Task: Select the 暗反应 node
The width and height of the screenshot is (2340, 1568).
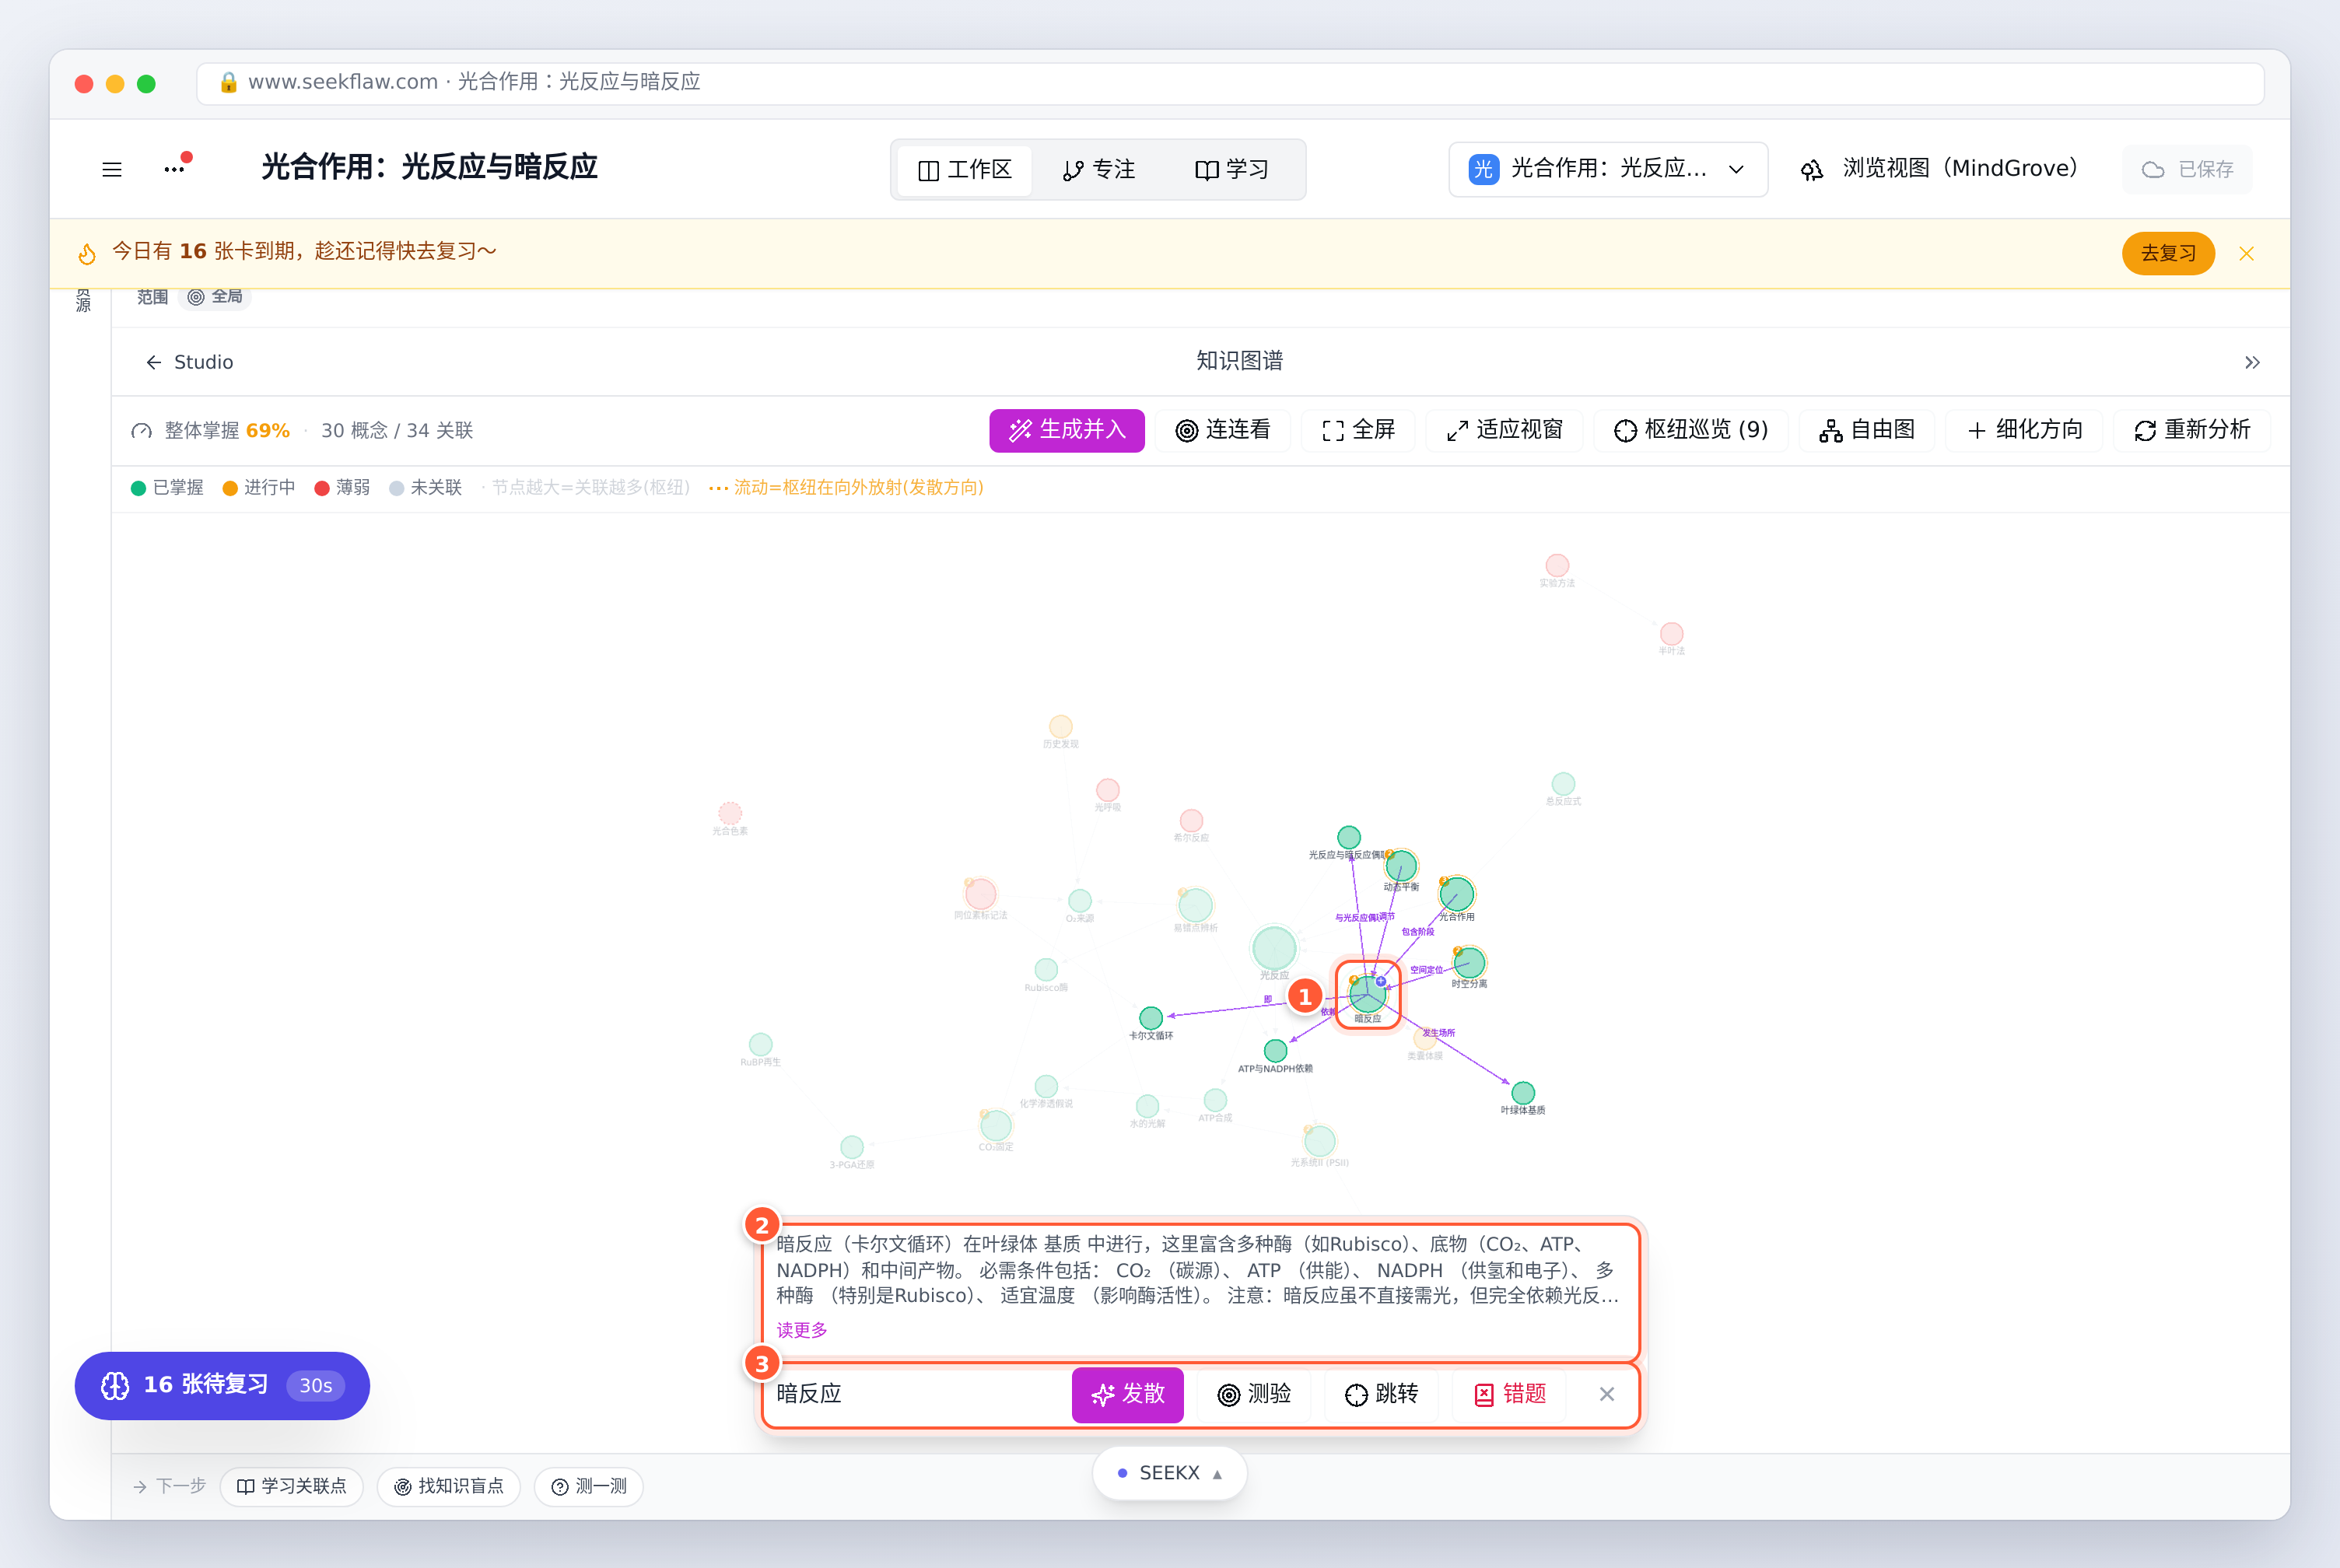Action: click(1366, 994)
